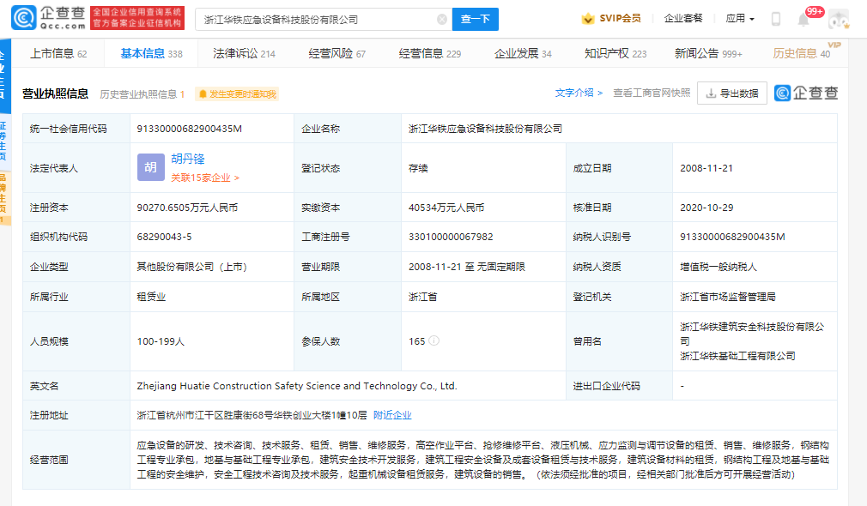The image size is (867, 506).
Task: Open the mobile phone icon
Action: [x=776, y=19]
